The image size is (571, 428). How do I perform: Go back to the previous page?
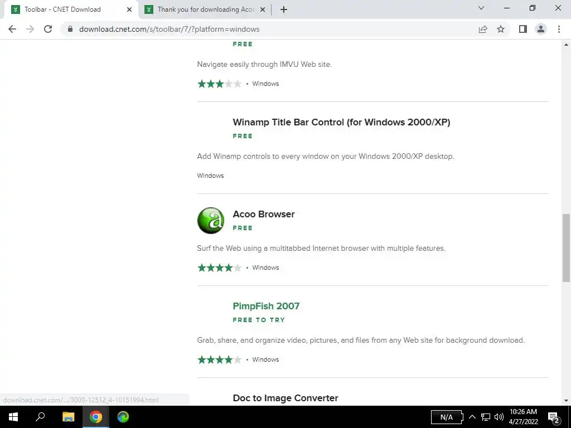pos(12,29)
